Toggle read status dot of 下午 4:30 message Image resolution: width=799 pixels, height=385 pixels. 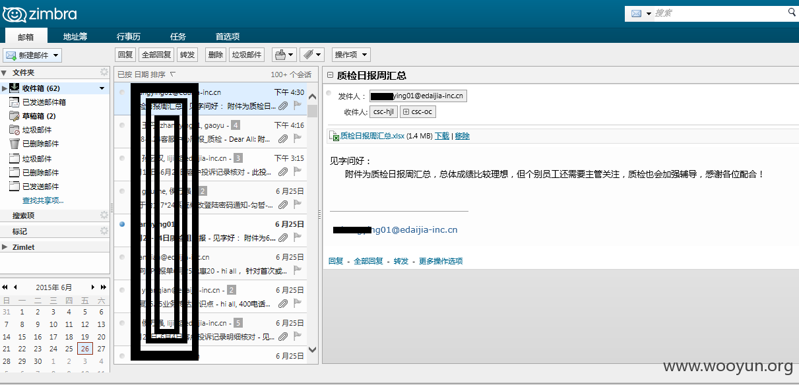click(x=122, y=92)
